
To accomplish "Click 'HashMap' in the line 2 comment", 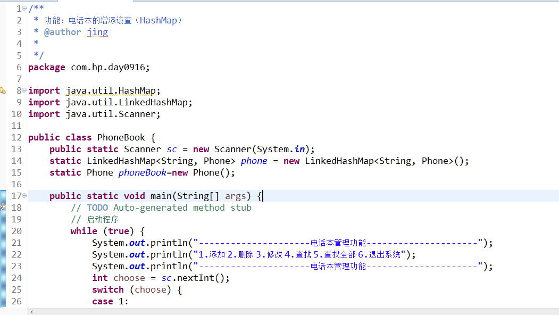I will point(158,20).
